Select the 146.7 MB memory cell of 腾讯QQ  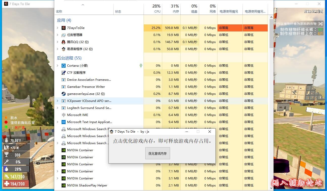171,42
